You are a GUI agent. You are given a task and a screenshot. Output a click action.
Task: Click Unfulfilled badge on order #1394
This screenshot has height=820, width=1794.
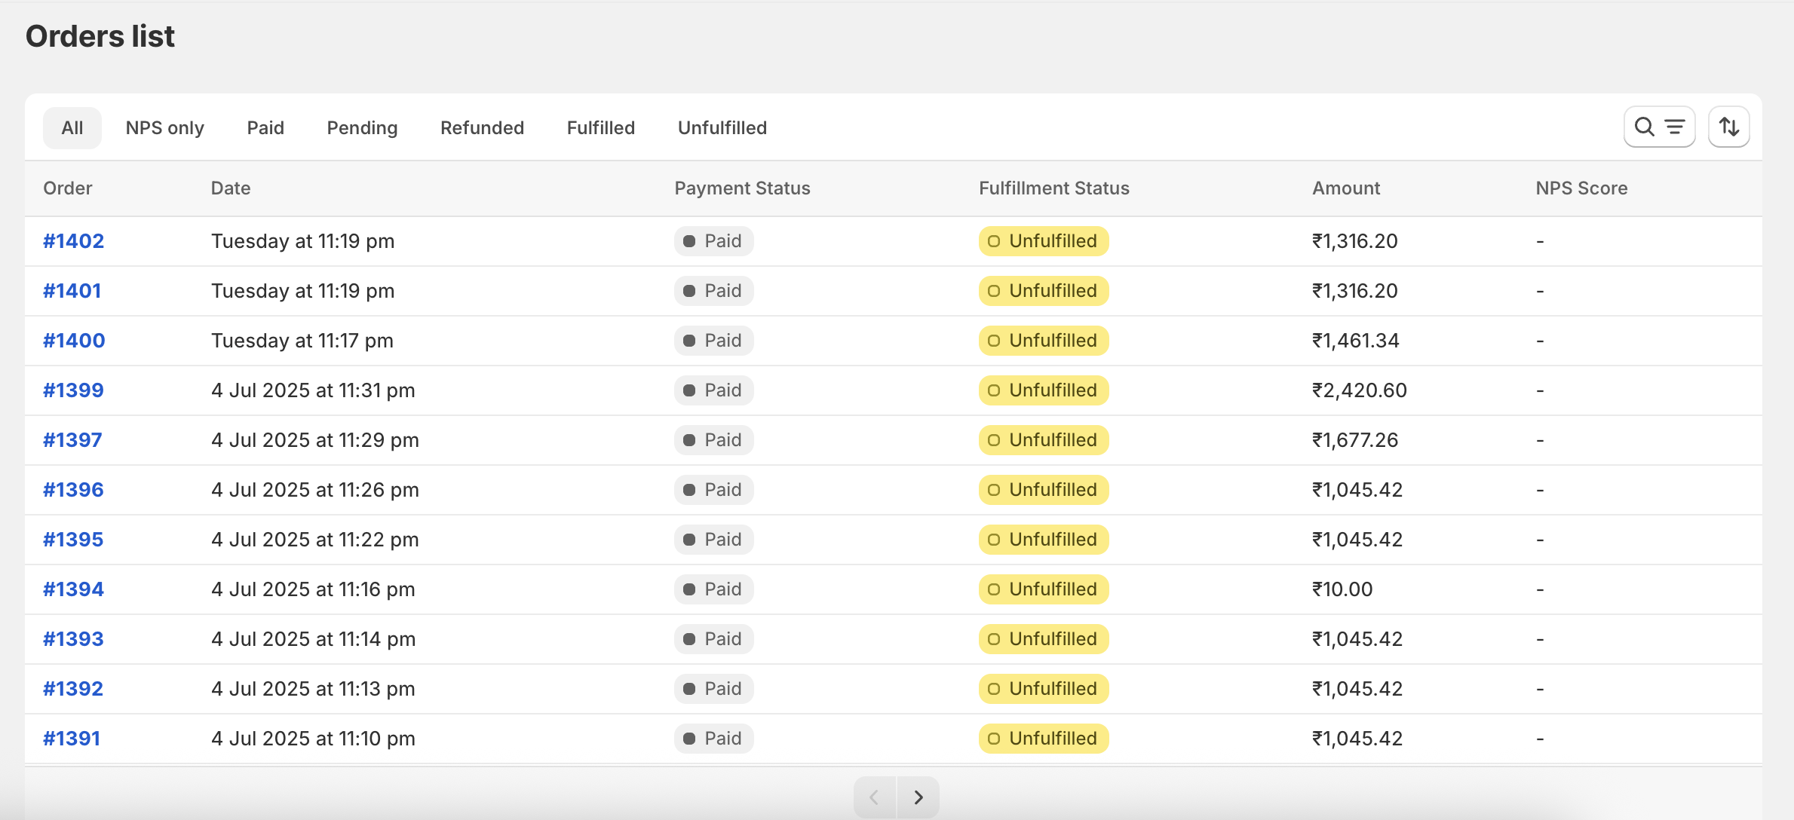(1043, 589)
